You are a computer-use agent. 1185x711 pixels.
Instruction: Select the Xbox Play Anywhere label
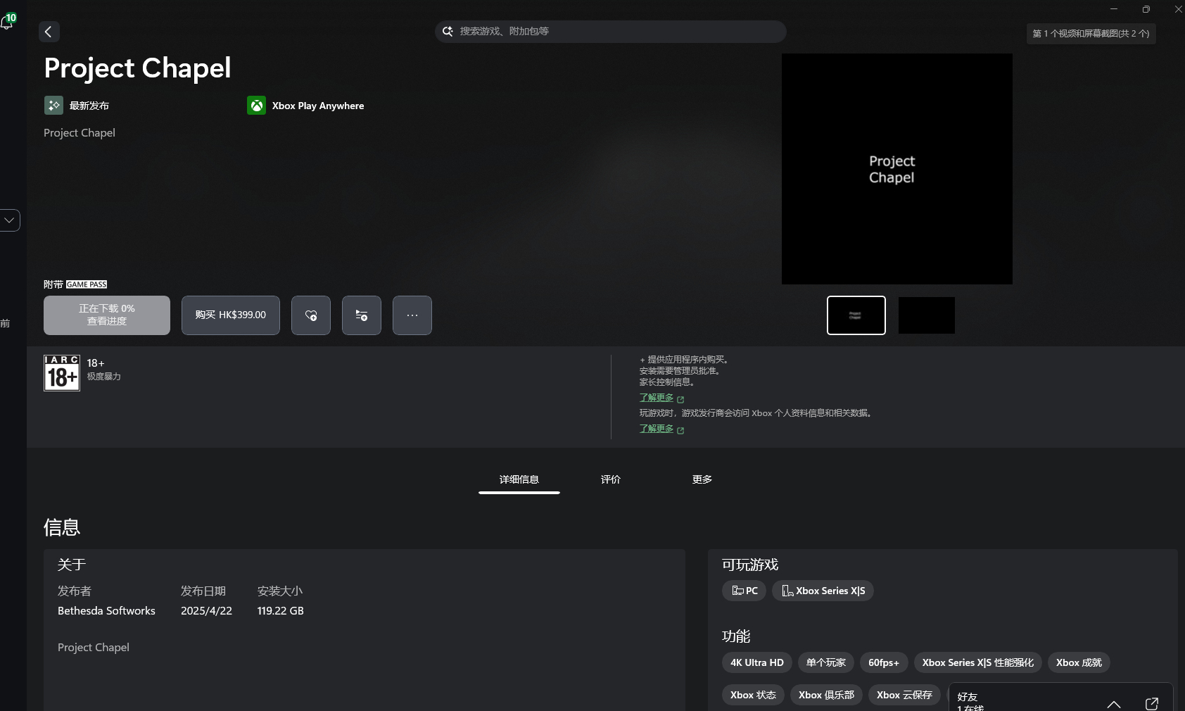click(318, 106)
